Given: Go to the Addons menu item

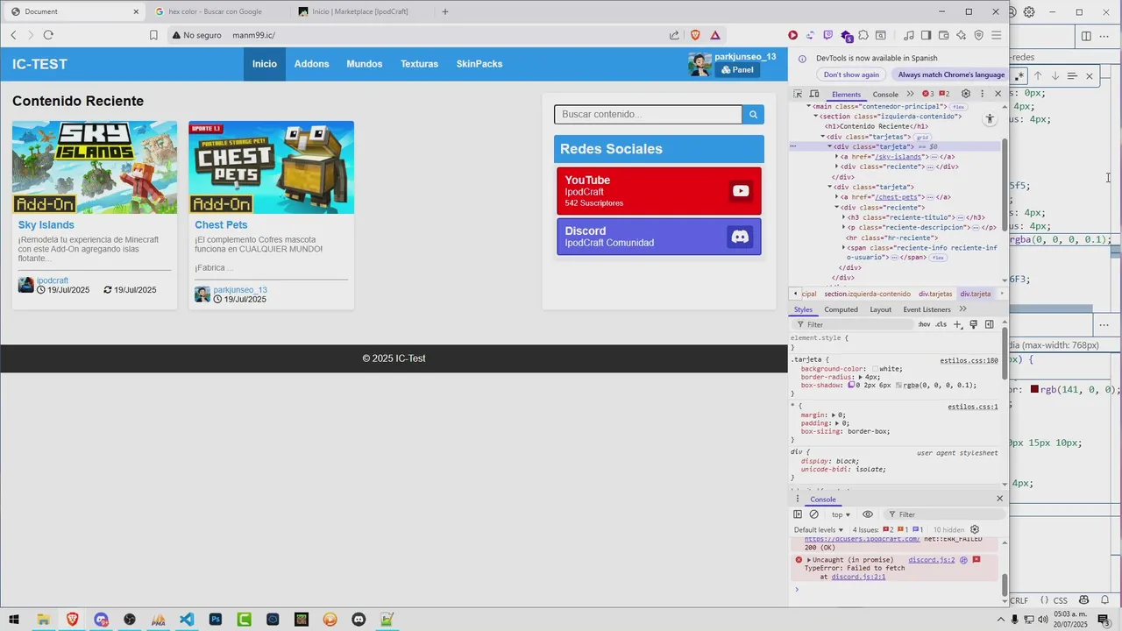Looking at the screenshot, I should pyautogui.click(x=311, y=64).
